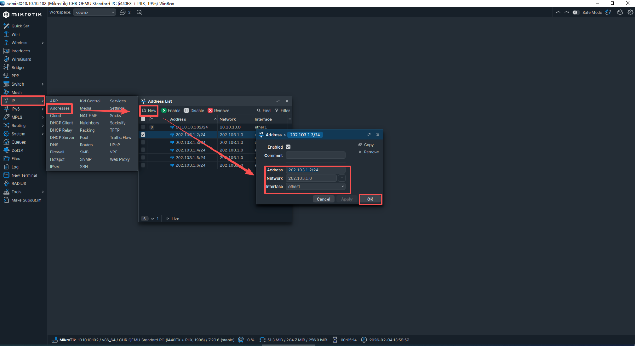Click the Comment text field

tap(315, 155)
